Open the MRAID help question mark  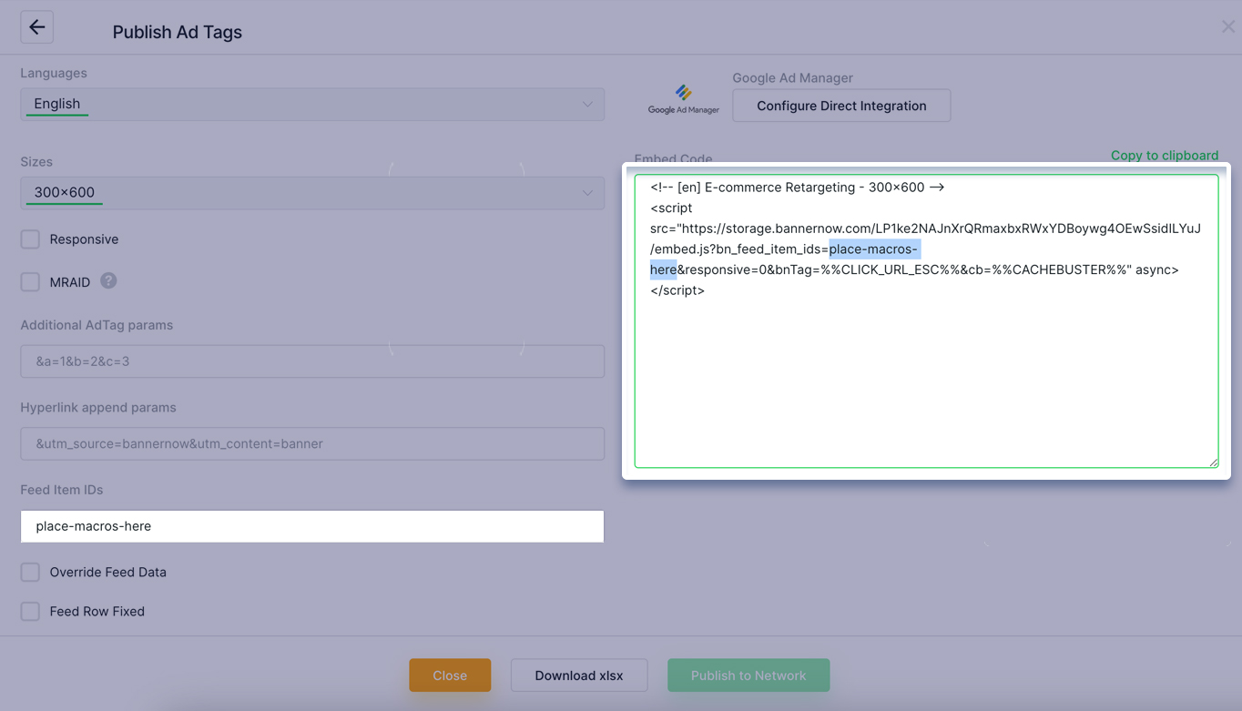[x=108, y=280]
